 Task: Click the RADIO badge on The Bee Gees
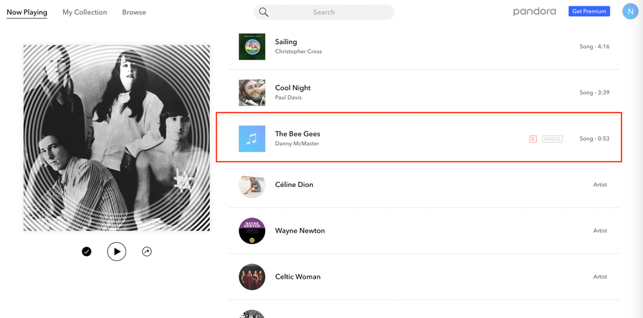[552, 139]
